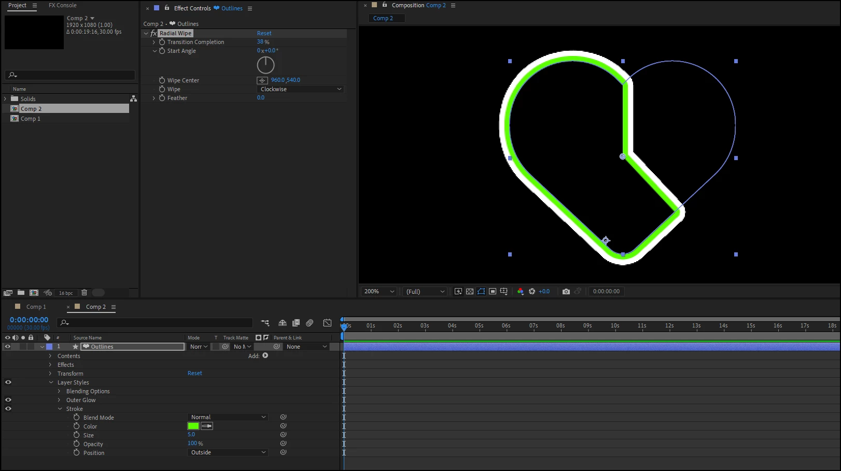Click Reset for layer Transform

pyautogui.click(x=195, y=373)
